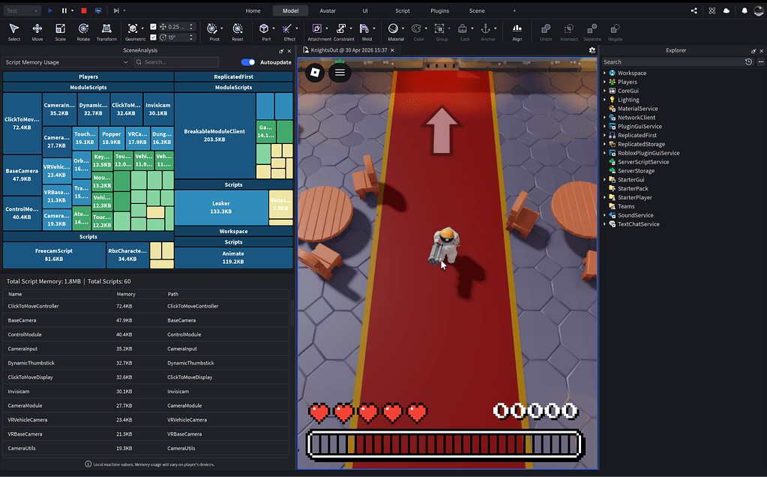This screenshot has height=477, width=767.
Task: Expand the Workspace node in Explorer
Action: point(604,73)
